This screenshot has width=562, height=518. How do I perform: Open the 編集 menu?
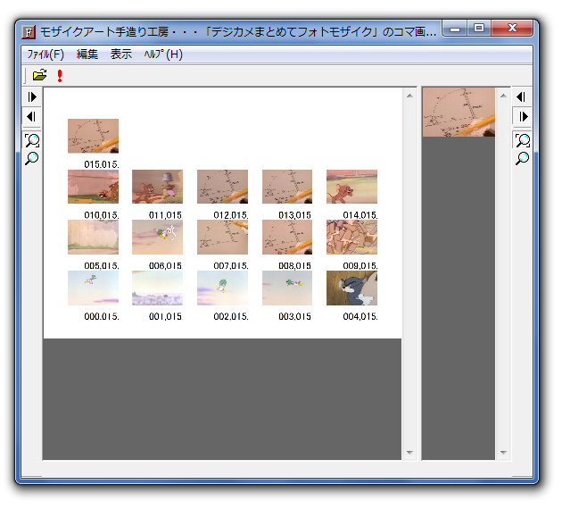click(87, 54)
